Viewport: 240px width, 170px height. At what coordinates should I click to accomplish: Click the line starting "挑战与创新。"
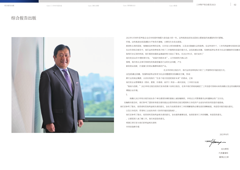(x=183, y=86)
